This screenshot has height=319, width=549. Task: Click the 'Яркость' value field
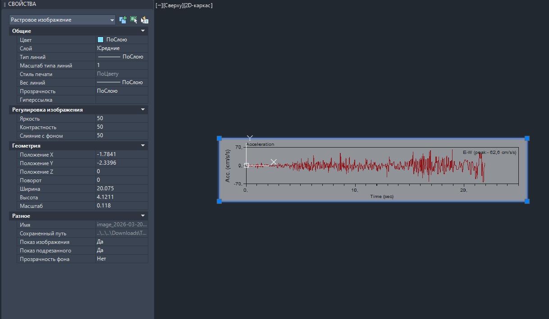click(x=122, y=118)
